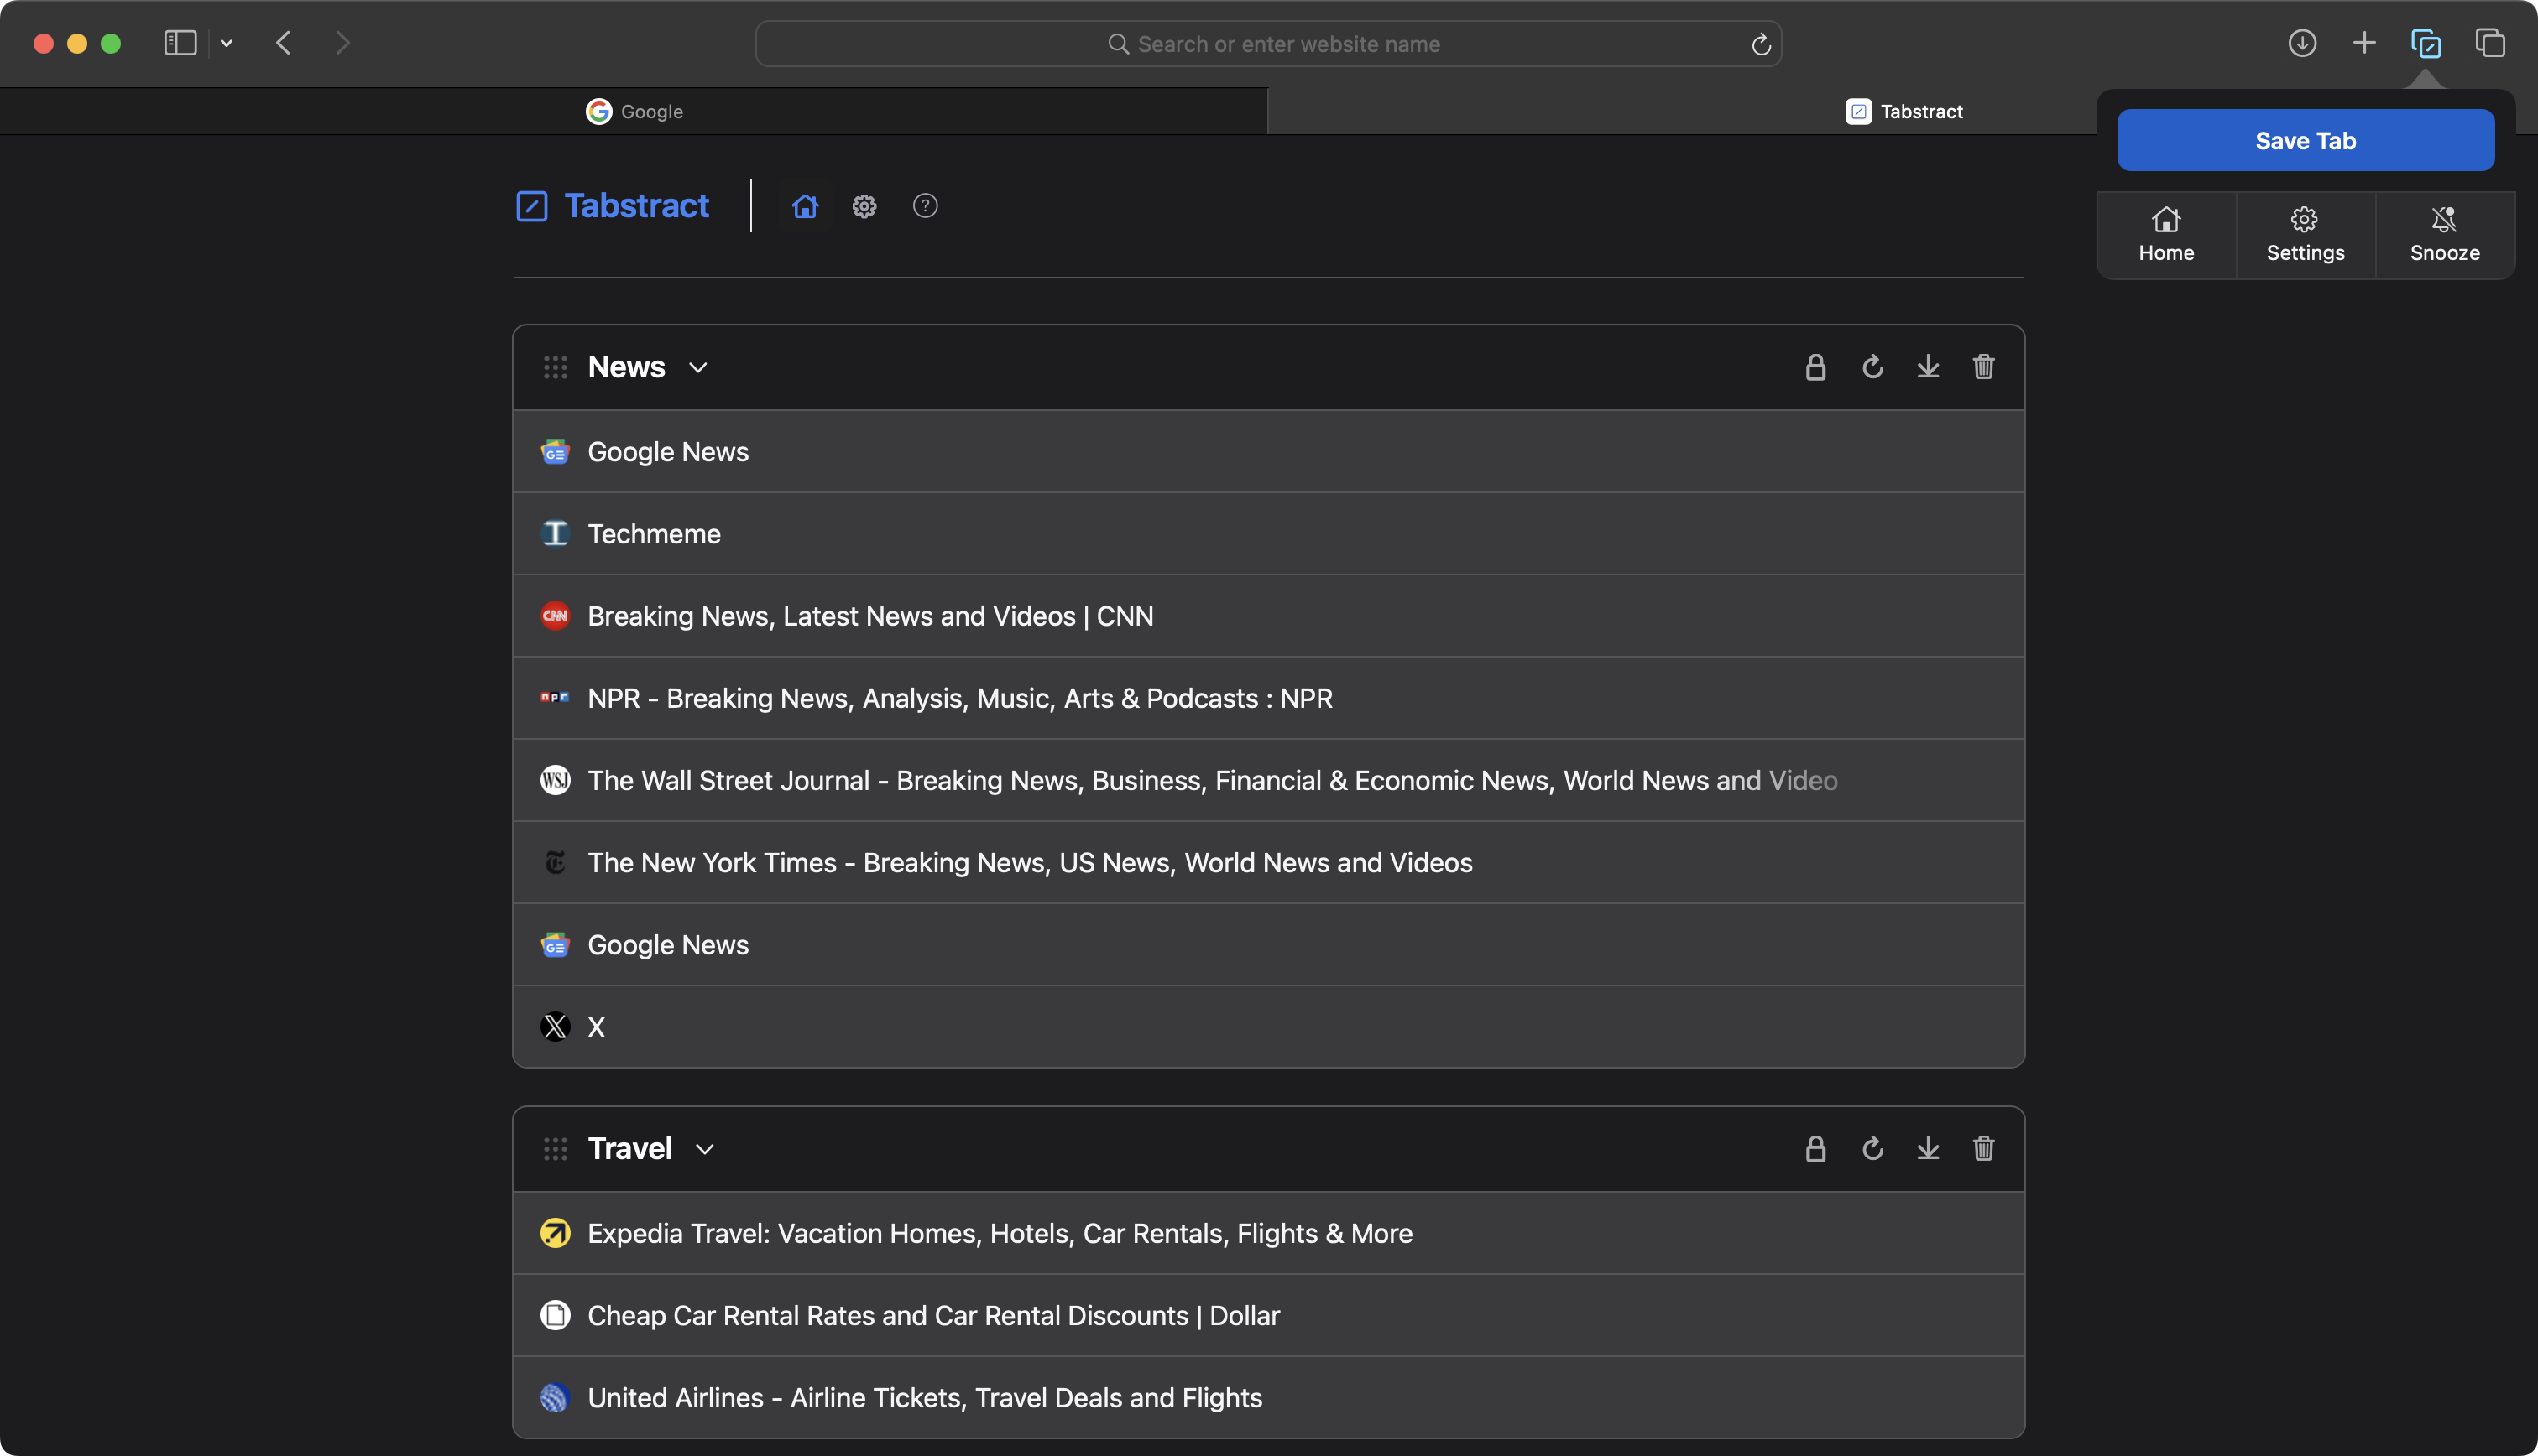This screenshot has width=2538, height=1456.
Task: Export the Travel group with the download icon
Action: (x=1928, y=1148)
